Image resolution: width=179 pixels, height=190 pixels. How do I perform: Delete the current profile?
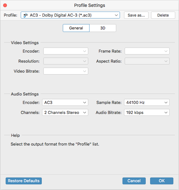163,15
